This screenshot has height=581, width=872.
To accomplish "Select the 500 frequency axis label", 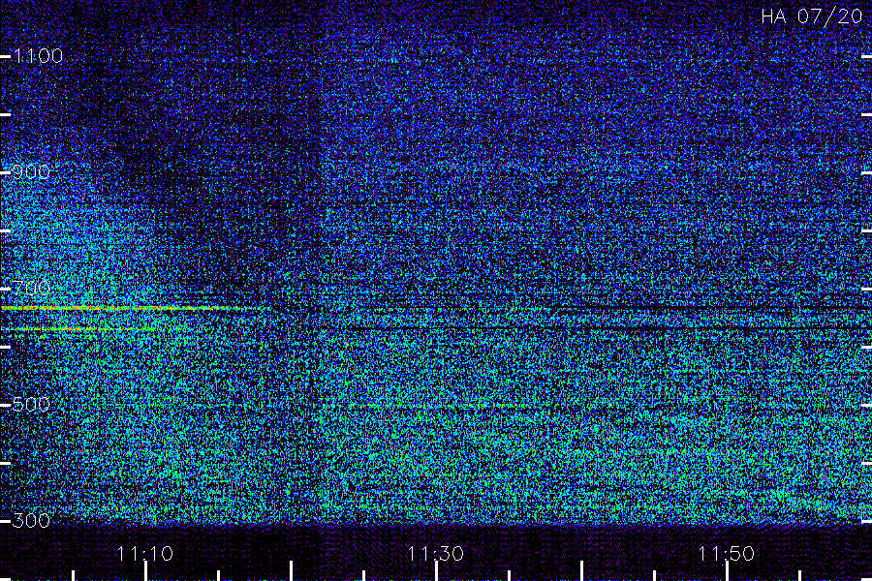I will pyautogui.click(x=31, y=405).
